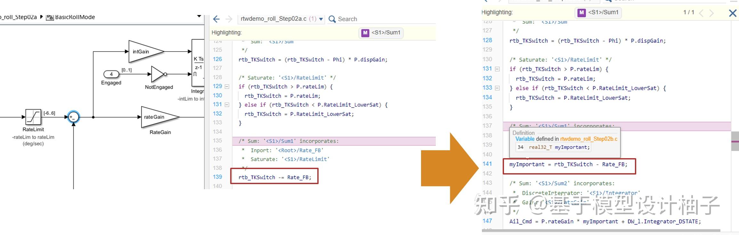Click the BasicRollMode breadcrumb label
Viewport: 739px width, 235px height.
pos(75,17)
